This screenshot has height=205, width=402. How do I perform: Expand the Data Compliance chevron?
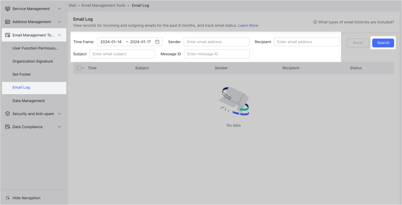(x=59, y=127)
